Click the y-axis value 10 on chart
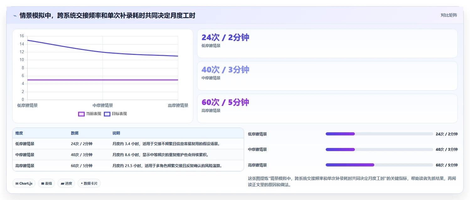This screenshot has height=200, width=470. click(22, 60)
